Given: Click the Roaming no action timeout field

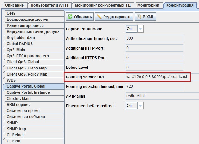Looking at the screenshot, I should click(154, 86).
